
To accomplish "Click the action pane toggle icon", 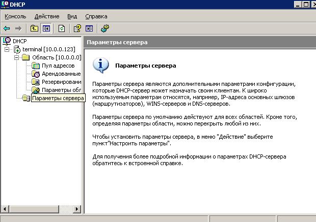I will point(89,28).
